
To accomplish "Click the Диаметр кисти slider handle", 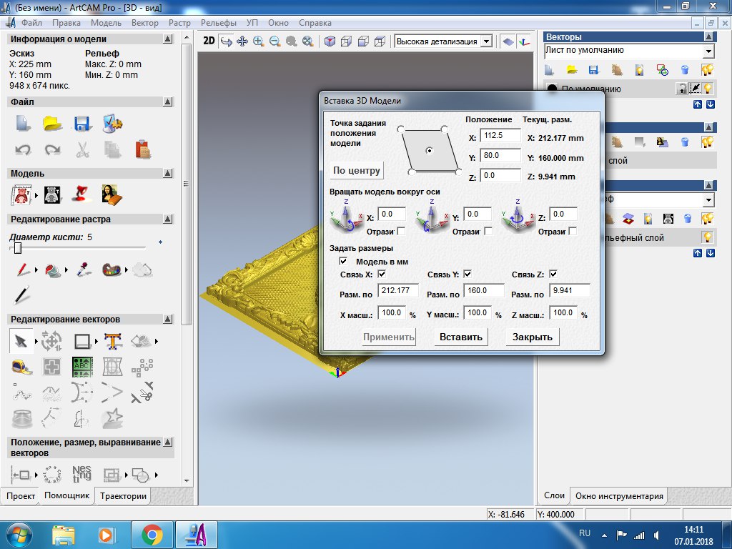I will pyautogui.click(x=18, y=248).
